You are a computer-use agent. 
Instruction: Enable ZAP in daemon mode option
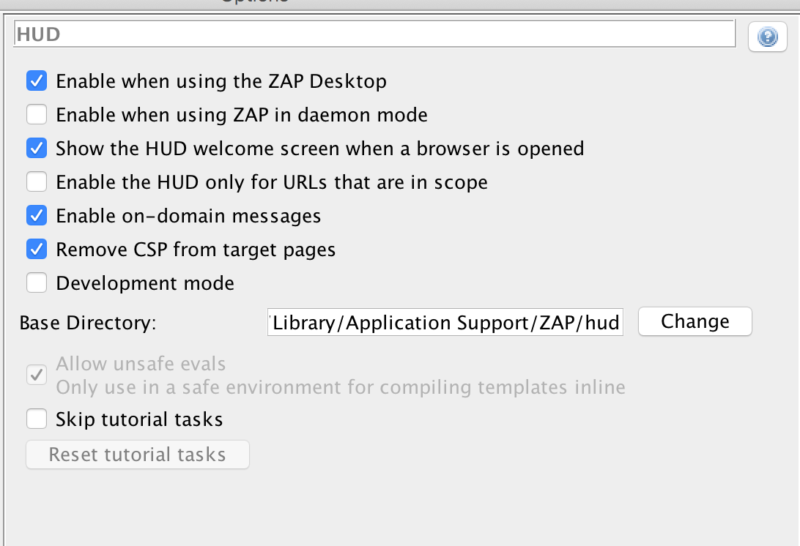pos(37,115)
